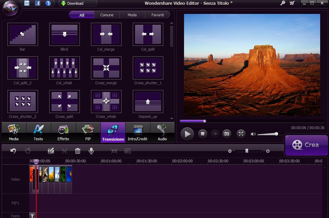Click the undo arrow in timeline toolbar
This screenshot has height=218, width=329.
coord(13,151)
